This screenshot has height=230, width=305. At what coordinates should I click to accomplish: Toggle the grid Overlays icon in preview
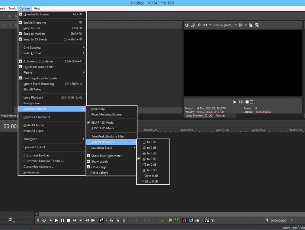tap(241, 25)
